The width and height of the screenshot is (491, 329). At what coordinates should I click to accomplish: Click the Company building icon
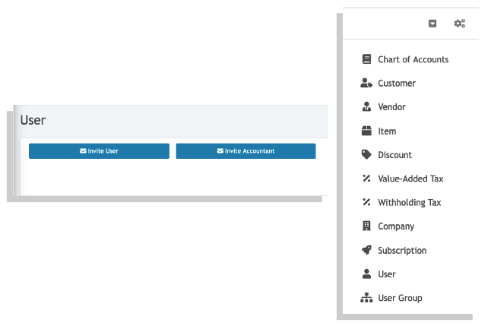(366, 226)
